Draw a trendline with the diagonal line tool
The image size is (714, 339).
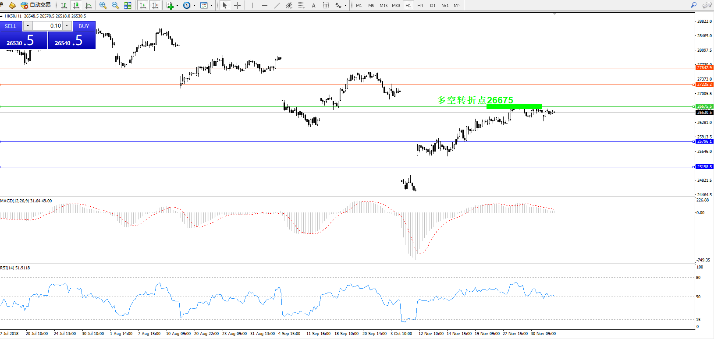pos(277,5)
